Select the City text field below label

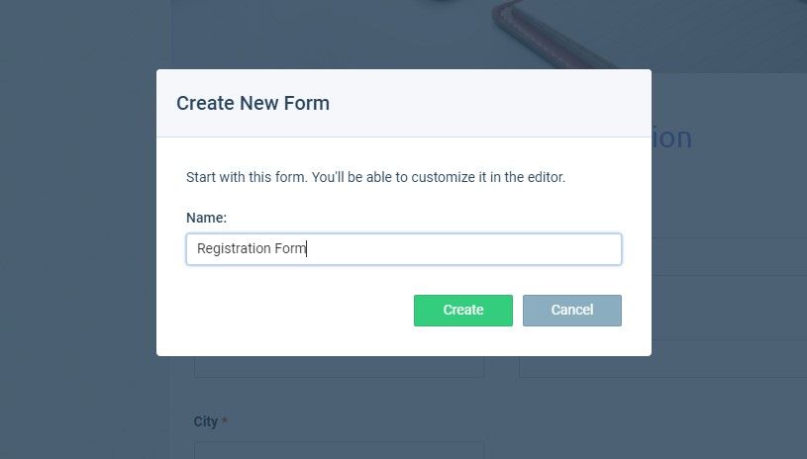340,450
